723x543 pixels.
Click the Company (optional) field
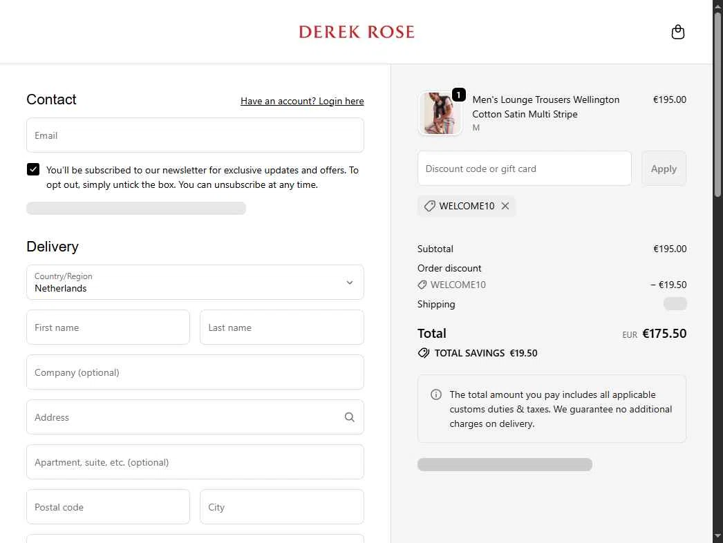(x=195, y=372)
